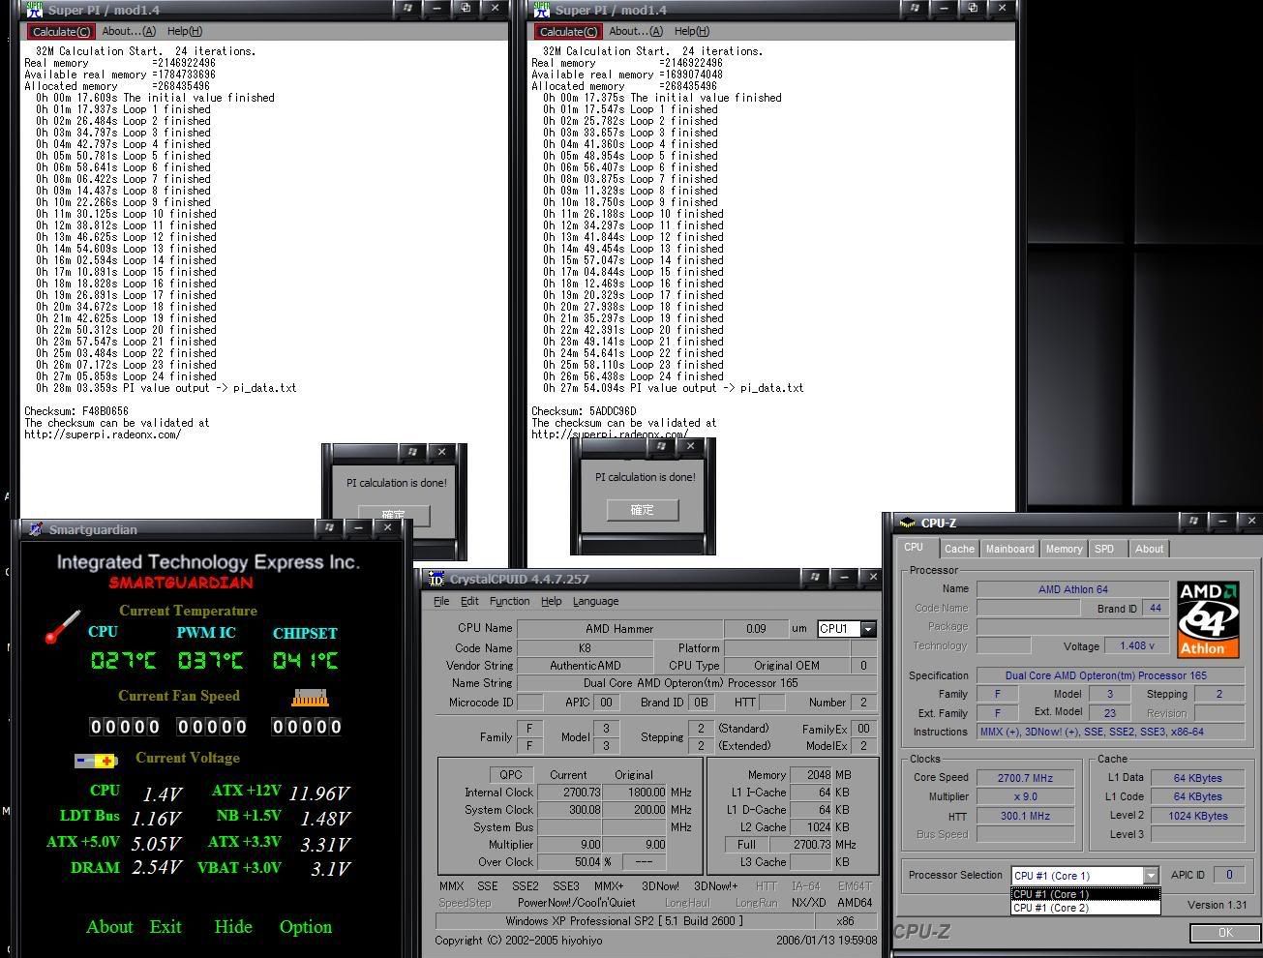
Task: Click Hide in the Smartguardian window
Action: pyautogui.click(x=232, y=927)
